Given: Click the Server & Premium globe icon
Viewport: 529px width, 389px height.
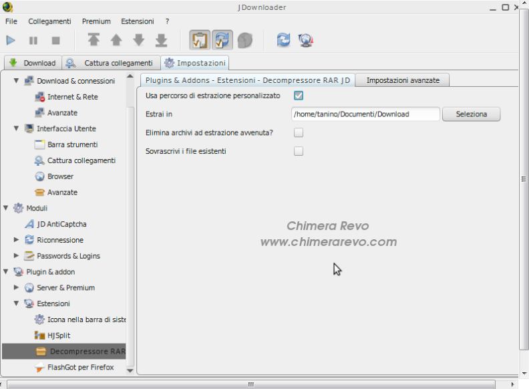Looking at the screenshot, I should click(x=29, y=287).
